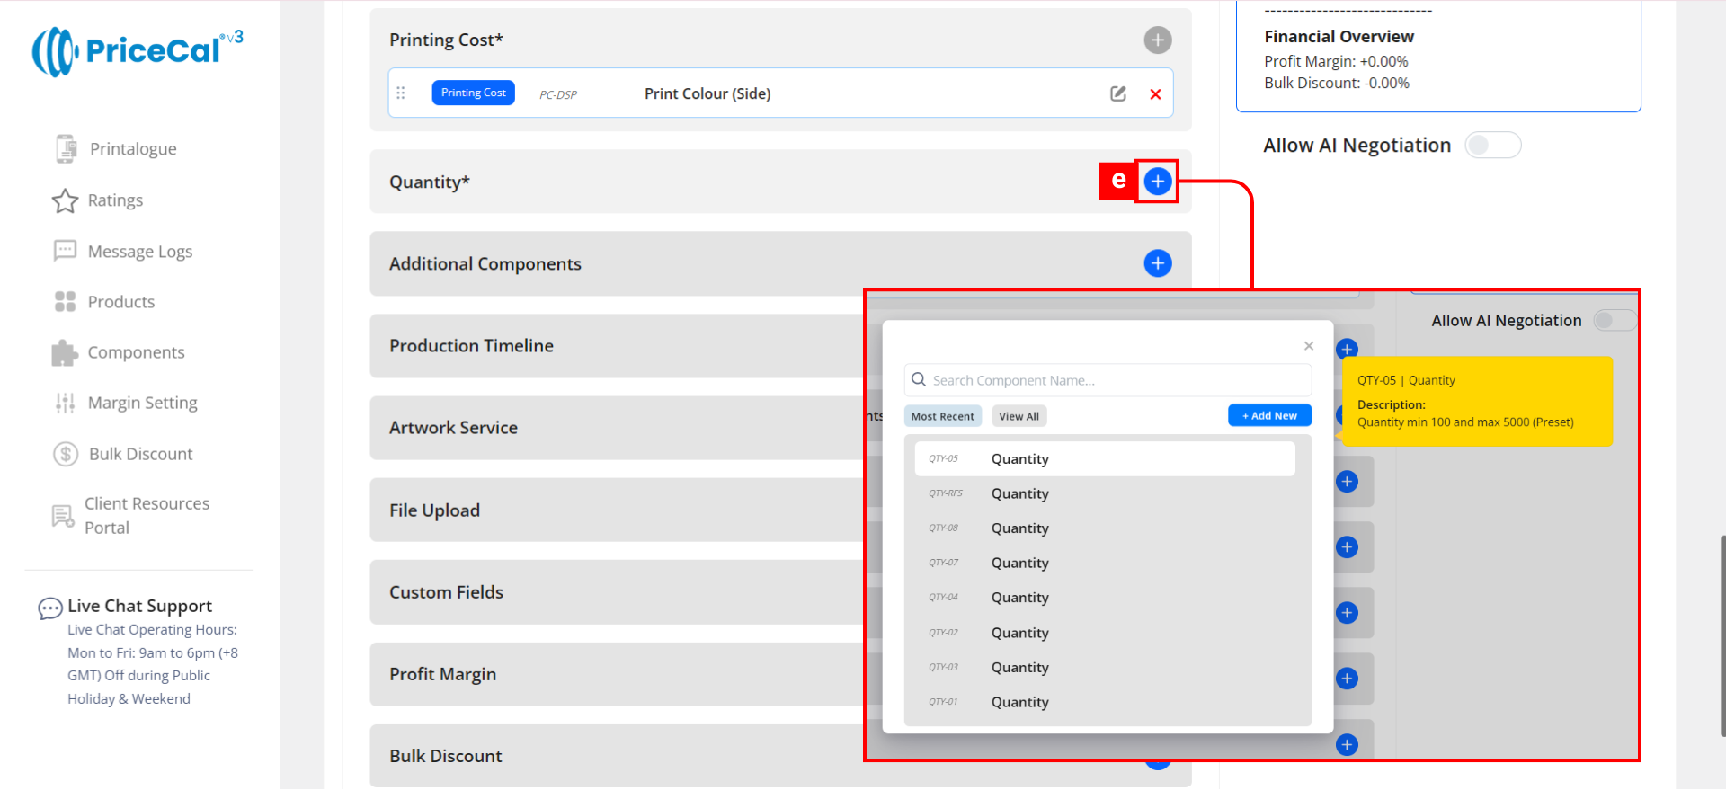The image size is (1726, 790).
Task: Click the edit icon on Print Colour row
Action: [1117, 93]
